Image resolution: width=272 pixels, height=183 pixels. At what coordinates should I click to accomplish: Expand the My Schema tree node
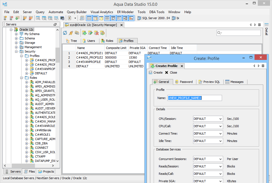click(x=16, y=34)
